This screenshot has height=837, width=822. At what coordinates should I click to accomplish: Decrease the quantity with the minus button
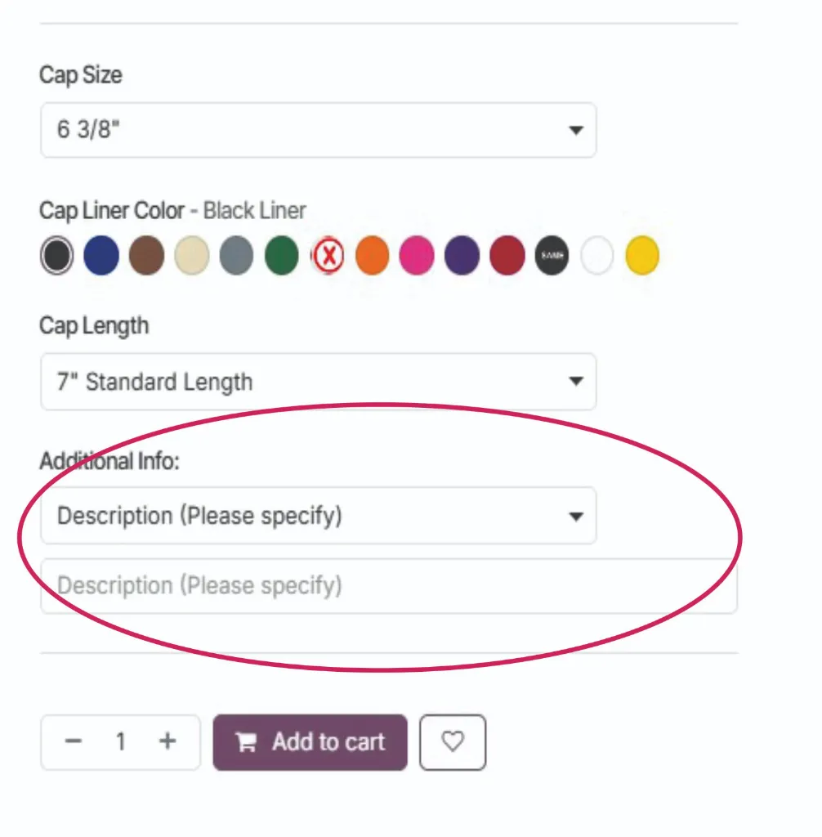(74, 742)
